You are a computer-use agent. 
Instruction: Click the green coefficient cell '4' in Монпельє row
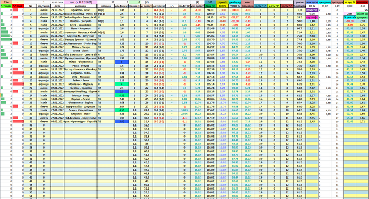click(x=122, y=84)
